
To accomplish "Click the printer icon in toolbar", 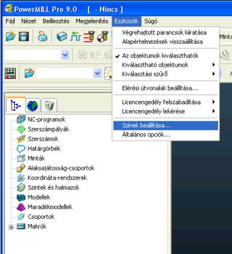I will [x=42, y=36].
